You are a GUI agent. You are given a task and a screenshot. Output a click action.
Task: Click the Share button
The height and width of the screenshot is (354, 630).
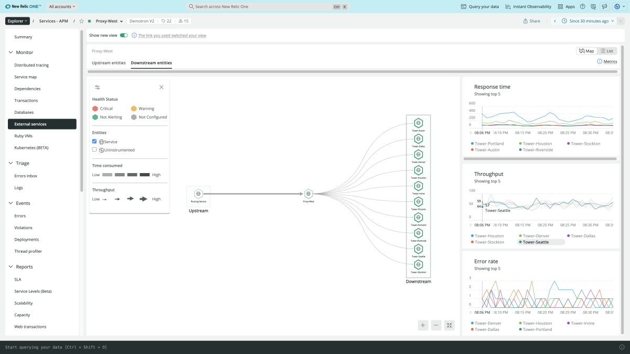[x=531, y=22]
